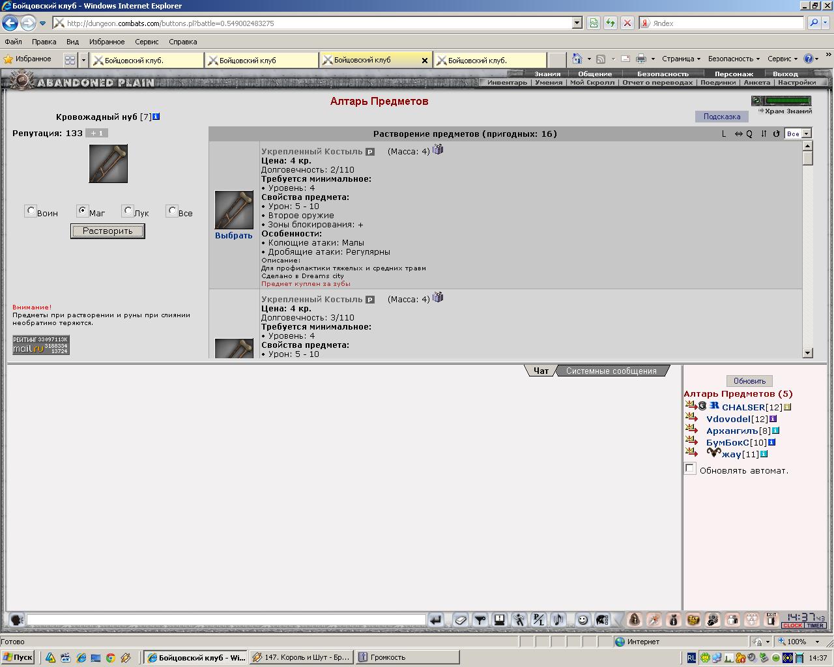
Task: Click the send message arrow icon in chat bar
Action: click(436, 620)
